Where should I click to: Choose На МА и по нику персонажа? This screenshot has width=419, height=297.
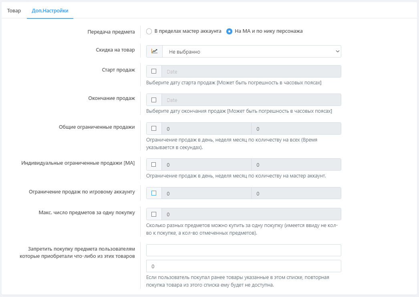point(230,31)
